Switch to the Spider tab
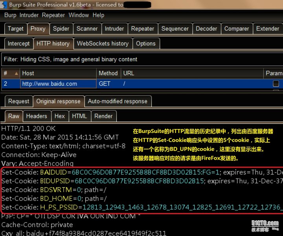The image size is (283, 236). 61,29
